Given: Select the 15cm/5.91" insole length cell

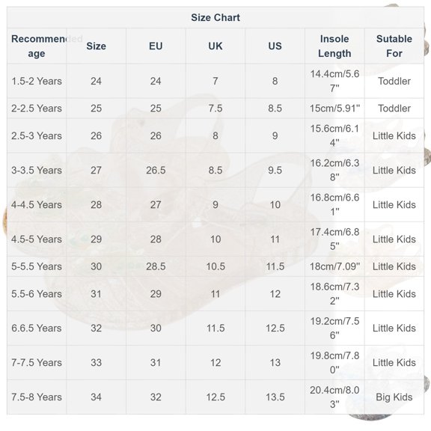Looking at the screenshot, I should pos(334,108).
